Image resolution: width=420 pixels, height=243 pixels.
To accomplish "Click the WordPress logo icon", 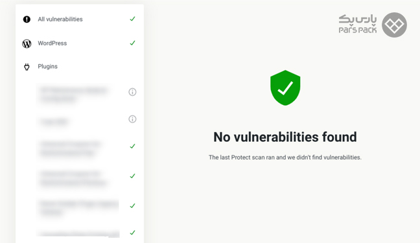I will tap(27, 43).
